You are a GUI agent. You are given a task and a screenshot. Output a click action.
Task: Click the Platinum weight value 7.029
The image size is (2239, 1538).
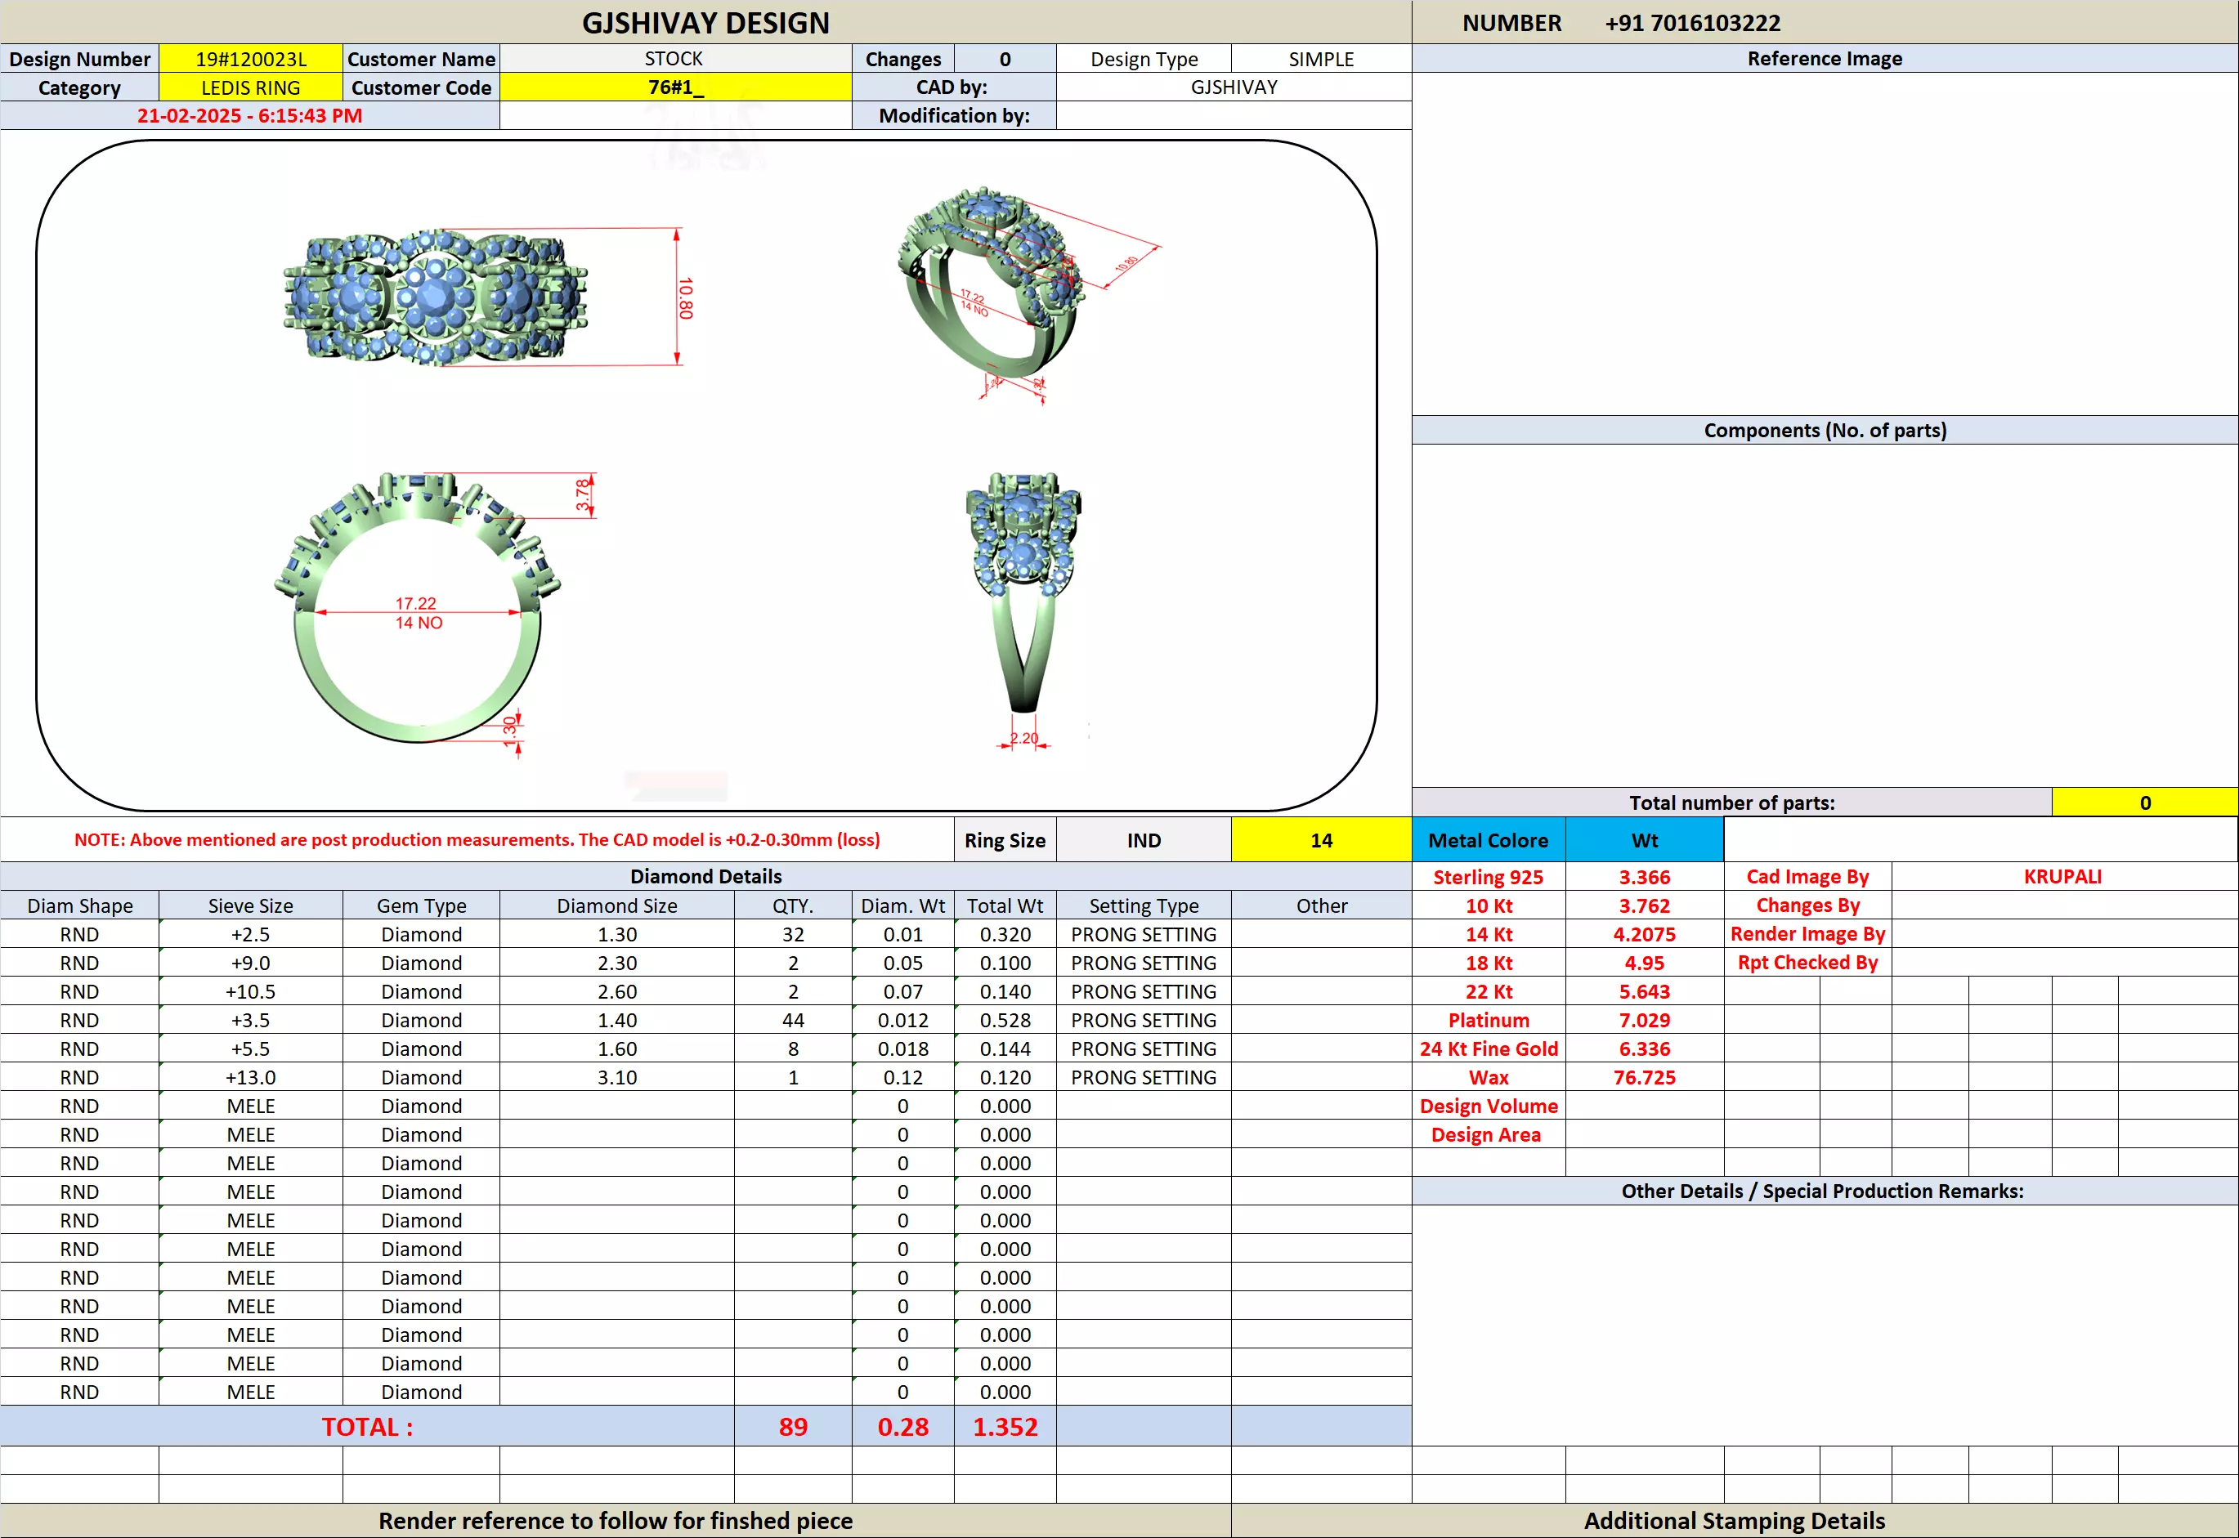click(x=1643, y=1020)
